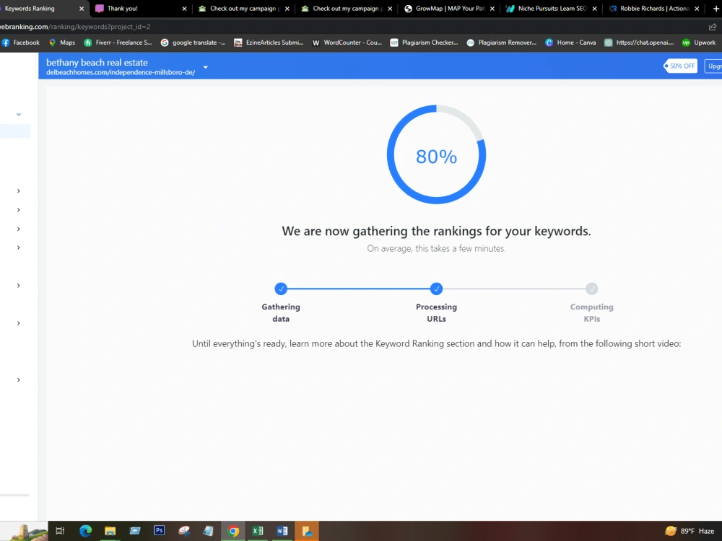The height and width of the screenshot is (541, 722).
Task: Open the Home - Canva bookmark
Action: [x=570, y=43]
